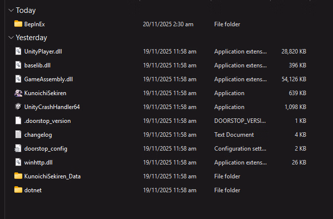Click the GameAssembly.dll size 54,126 KB
Viewport: 333px width, 219px height.
pyautogui.click(x=294, y=79)
